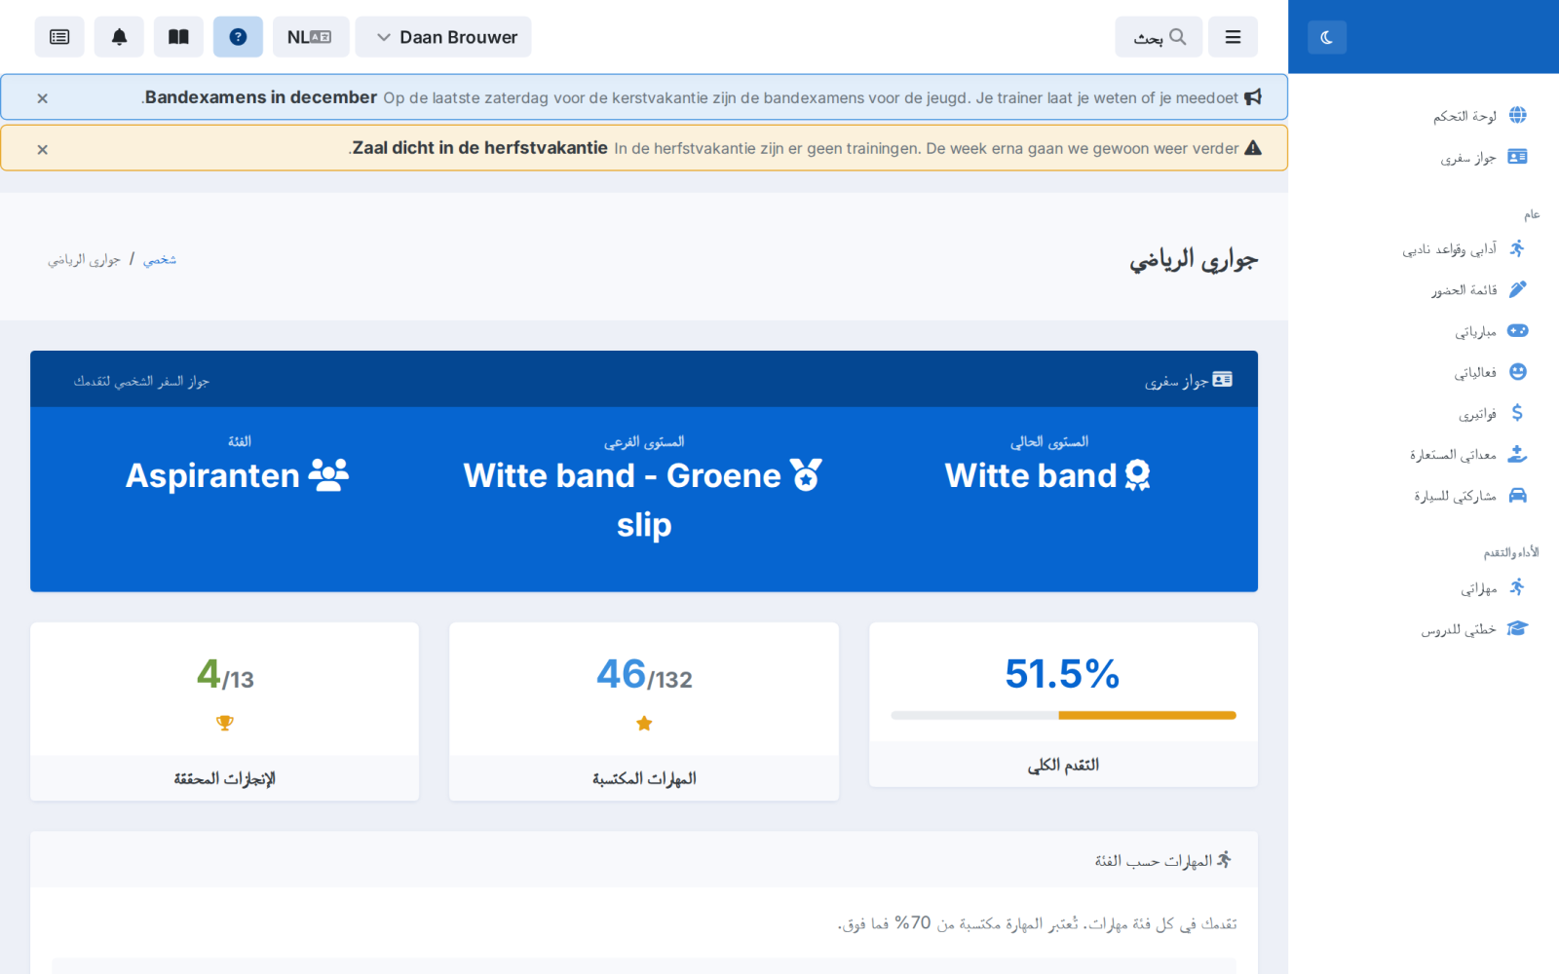The width and height of the screenshot is (1559, 974).
Task: Click the Aspiranten category text
Action: pyautogui.click(x=212, y=475)
